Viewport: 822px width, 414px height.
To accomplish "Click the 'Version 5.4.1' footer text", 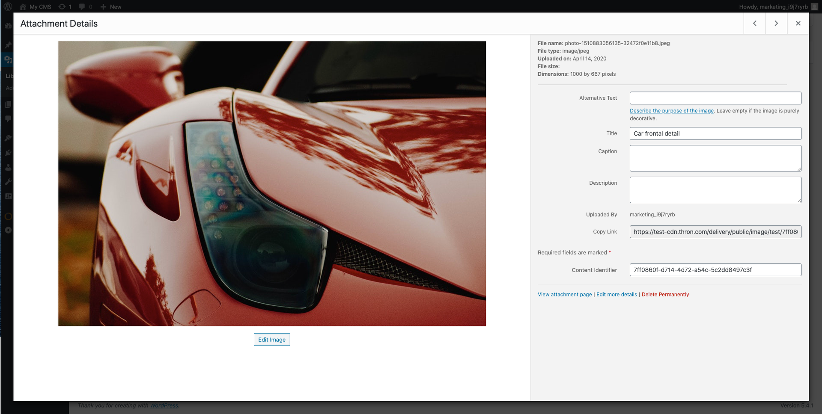I will (x=796, y=405).
